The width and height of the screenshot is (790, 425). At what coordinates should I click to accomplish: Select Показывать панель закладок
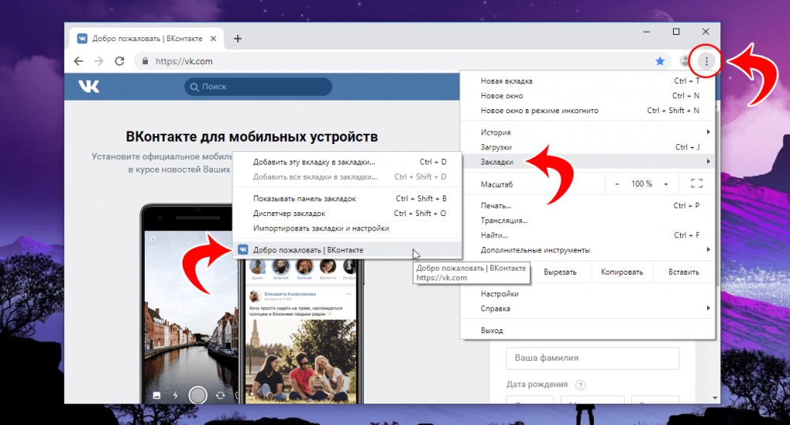tap(347, 199)
